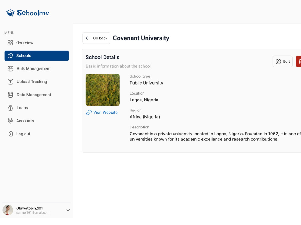The image size is (301, 225).
Task: Open the Overview menu item
Action: point(36,43)
